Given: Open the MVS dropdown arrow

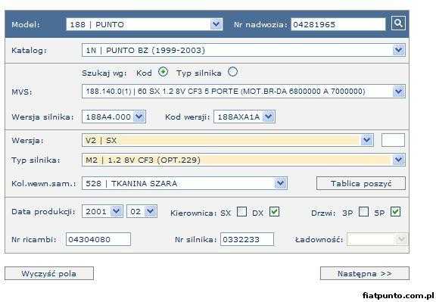Looking at the screenshot, I should point(398,92).
